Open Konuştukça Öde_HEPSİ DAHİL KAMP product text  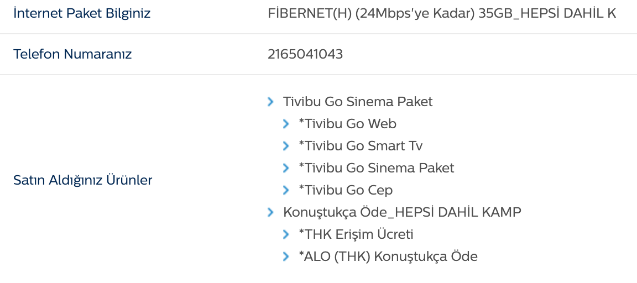[x=402, y=212]
